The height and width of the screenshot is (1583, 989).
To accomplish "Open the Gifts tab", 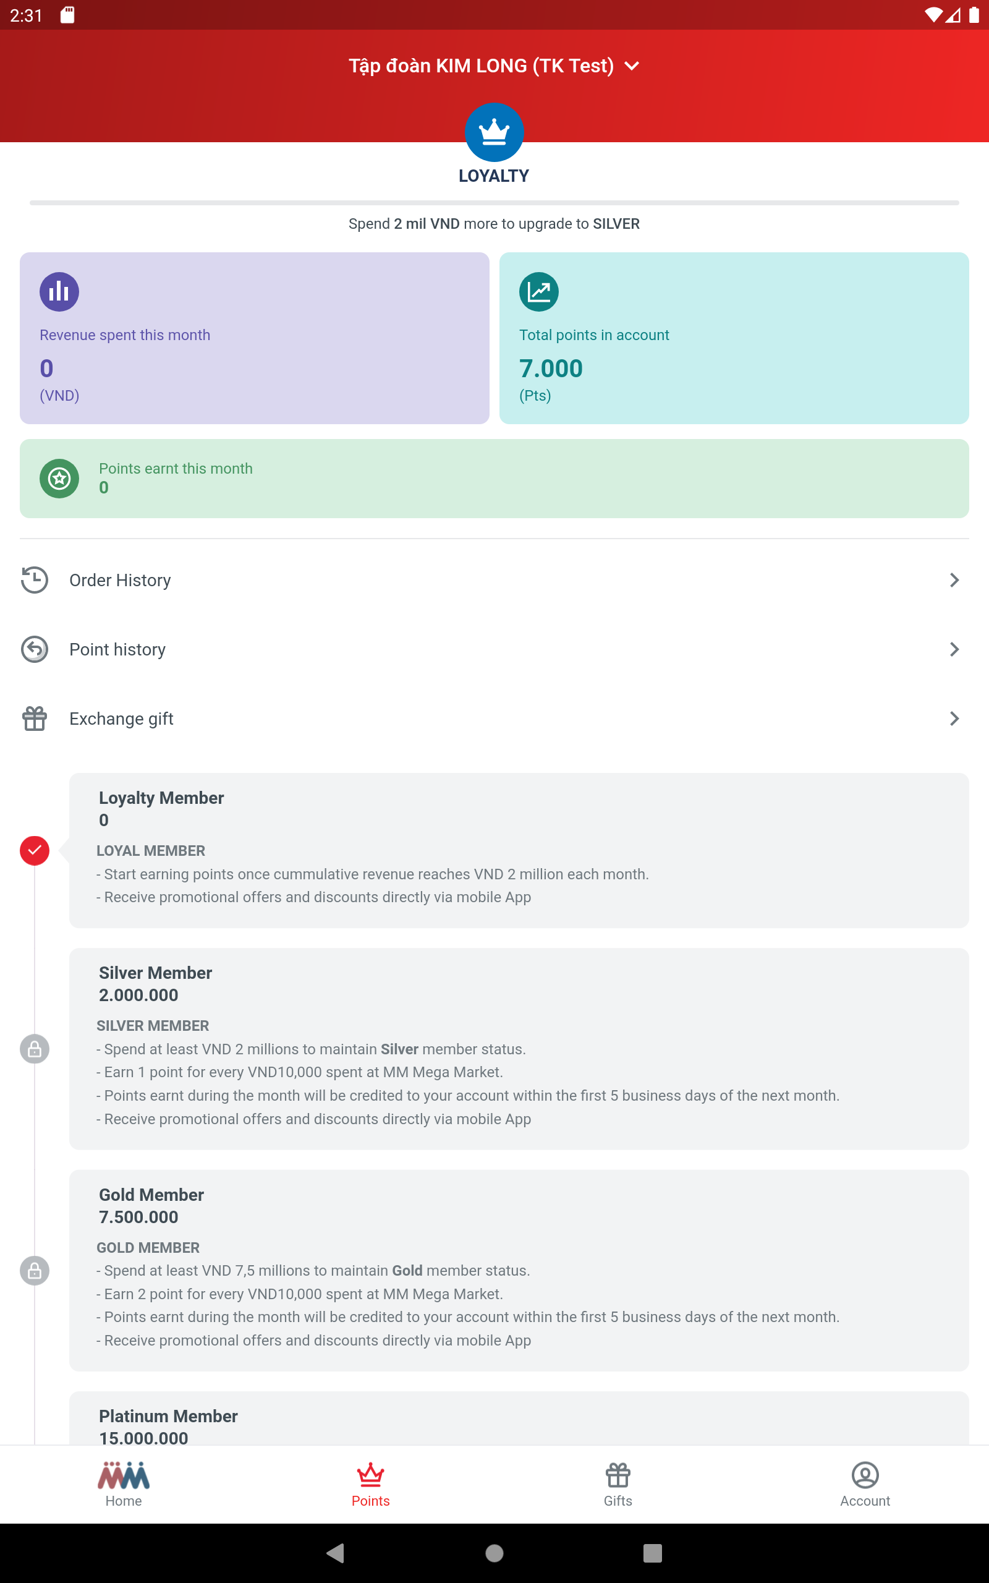I will tap(618, 1484).
